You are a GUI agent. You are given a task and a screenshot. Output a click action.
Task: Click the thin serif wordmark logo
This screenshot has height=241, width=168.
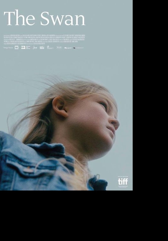(59, 48)
